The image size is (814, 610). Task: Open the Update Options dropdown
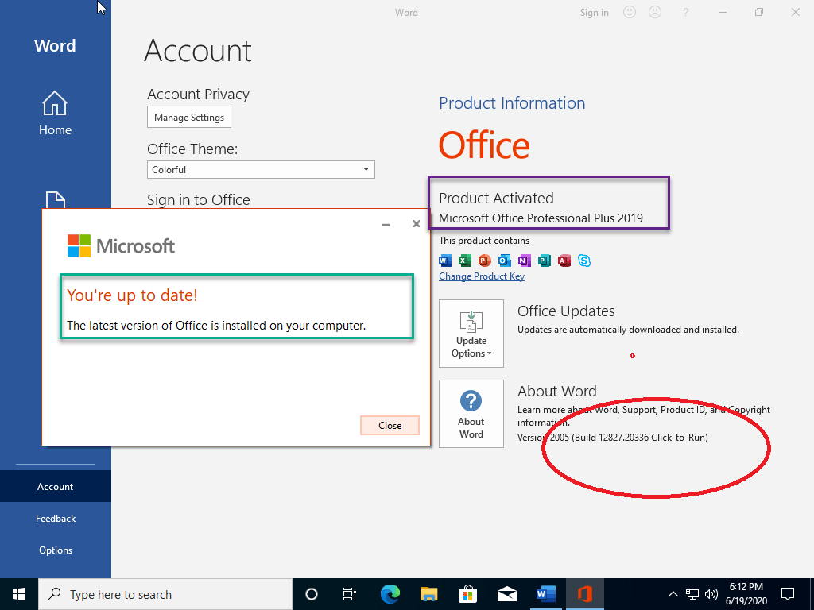[x=471, y=334]
